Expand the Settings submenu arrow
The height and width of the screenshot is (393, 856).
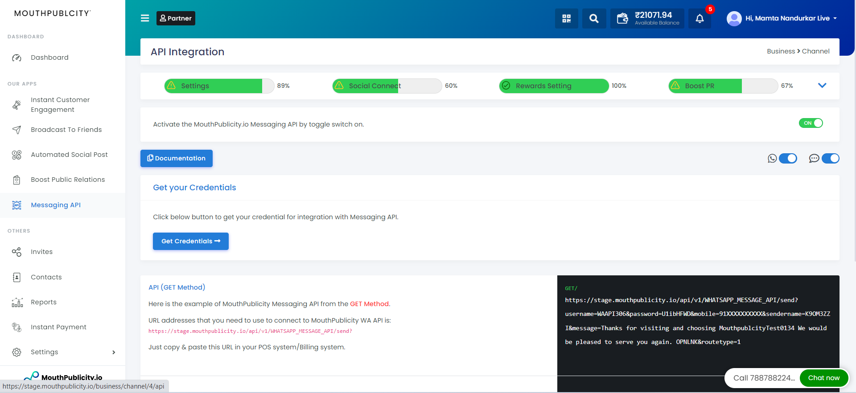click(x=114, y=352)
